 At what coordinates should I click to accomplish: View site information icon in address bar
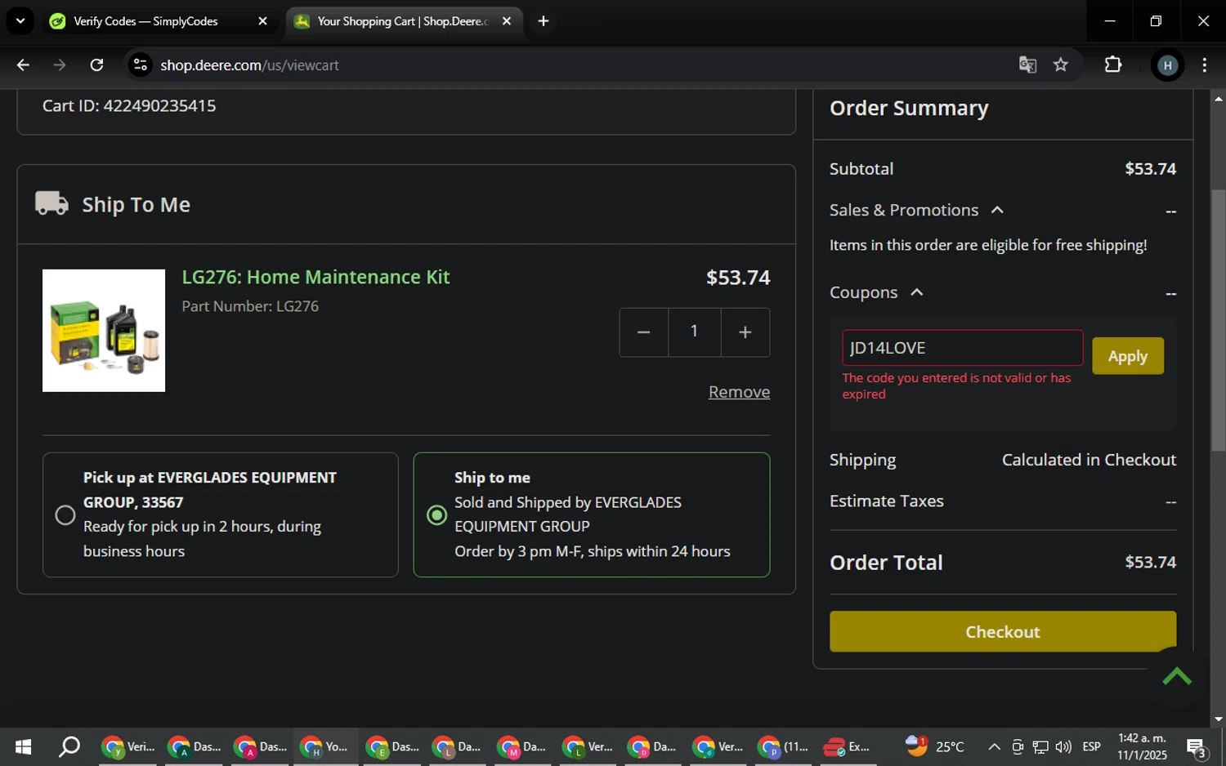141,65
